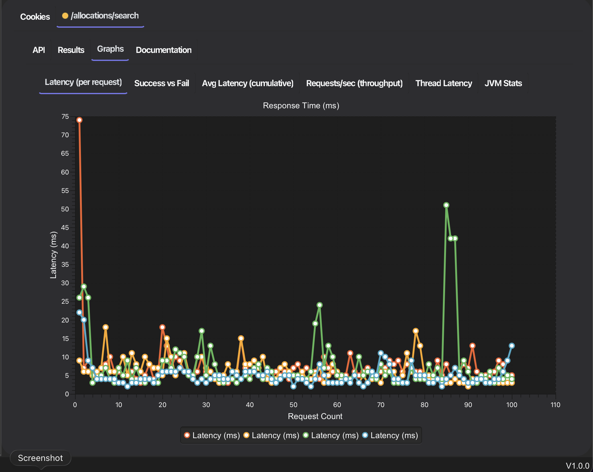Select the Graphs tab

click(110, 49)
